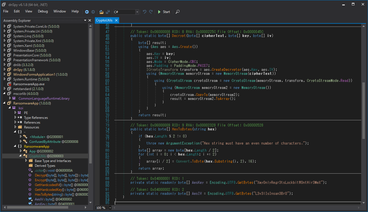
Task: Click the Save All toolbar icon
Action: pyautogui.click(x=108, y=12)
